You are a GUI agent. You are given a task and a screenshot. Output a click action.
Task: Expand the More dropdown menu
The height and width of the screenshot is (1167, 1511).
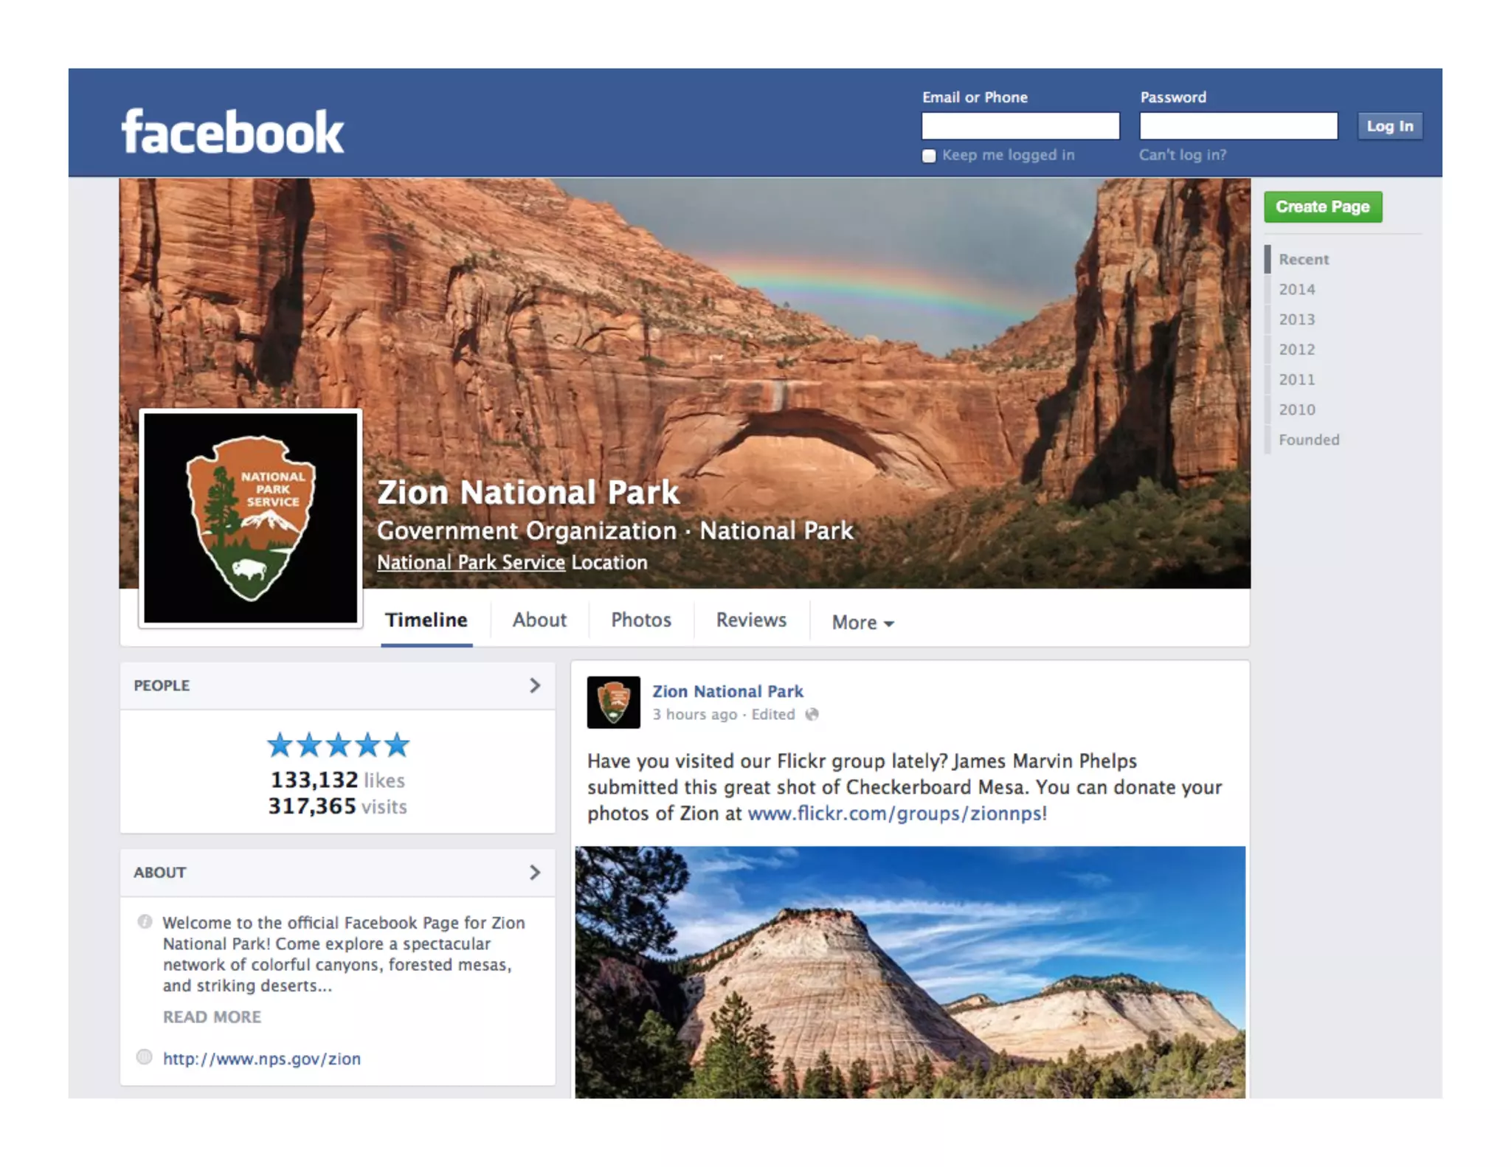pyautogui.click(x=862, y=622)
